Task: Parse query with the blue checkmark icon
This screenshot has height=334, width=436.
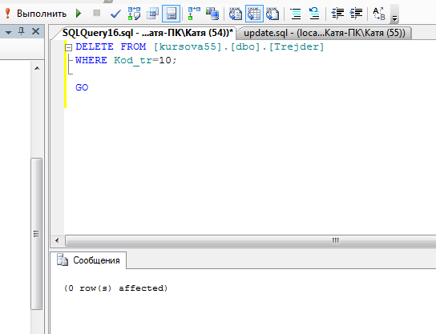Action: tap(115, 14)
